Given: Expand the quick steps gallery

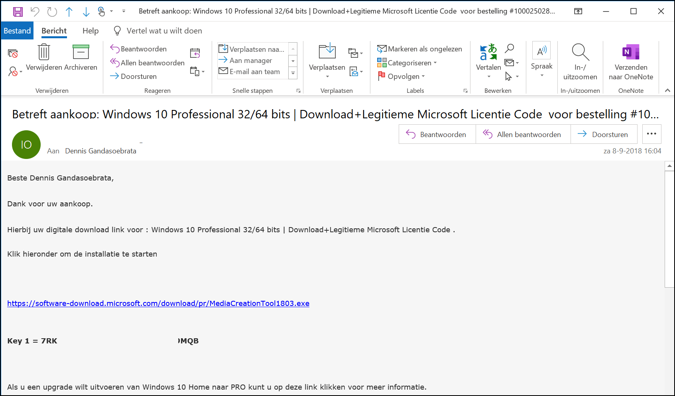Looking at the screenshot, I should pos(293,73).
